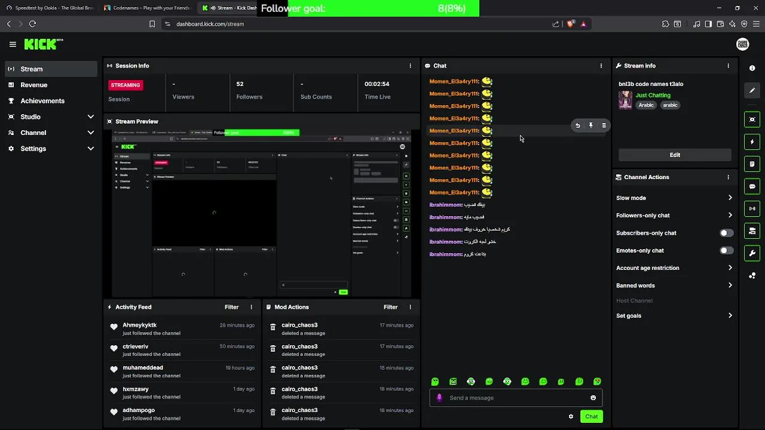Open chat settings gear next to the Chat button
The image size is (765, 430).
point(571,417)
